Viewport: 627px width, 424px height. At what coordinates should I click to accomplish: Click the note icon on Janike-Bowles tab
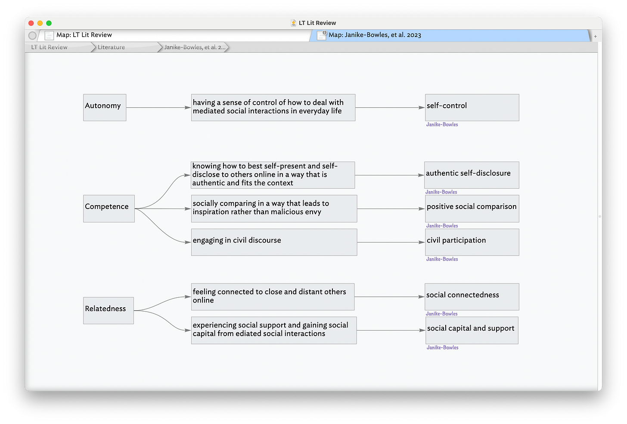tap(322, 35)
